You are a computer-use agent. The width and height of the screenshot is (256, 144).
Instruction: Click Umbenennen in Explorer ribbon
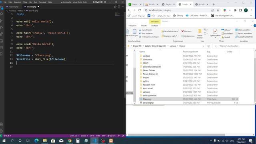[188, 36]
